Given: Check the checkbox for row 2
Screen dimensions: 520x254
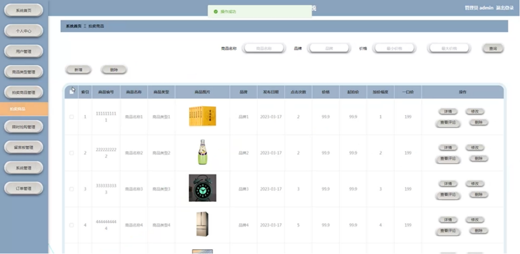Looking at the screenshot, I should tap(72, 153).
